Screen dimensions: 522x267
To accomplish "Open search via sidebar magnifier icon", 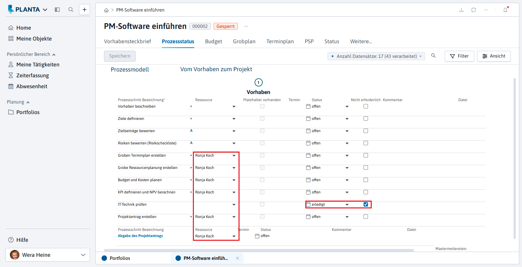I will [71, 10].
